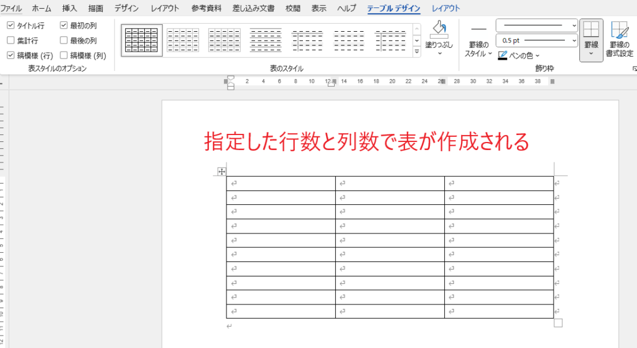Image resolution: width=637 pixels, height=348 pixels.
Task: Select the 表示 tab
Action: coord(319,8)
